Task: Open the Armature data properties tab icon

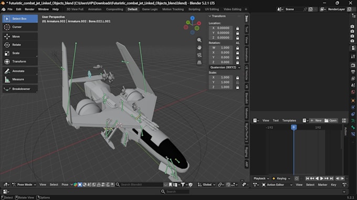Action: coord(353,121)
